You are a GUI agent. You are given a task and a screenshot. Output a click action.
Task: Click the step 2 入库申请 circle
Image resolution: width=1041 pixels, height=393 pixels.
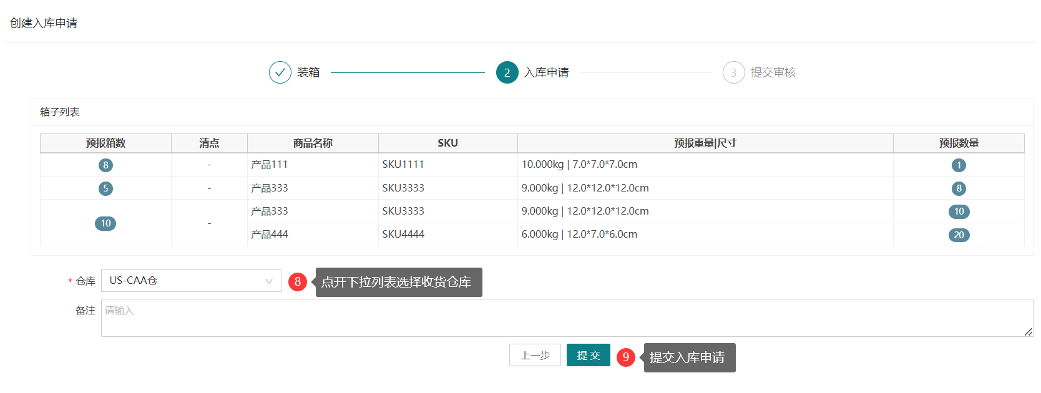click(x=507, y=72)
